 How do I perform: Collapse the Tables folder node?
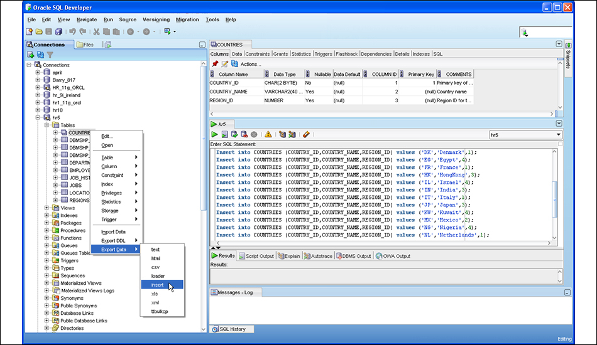pyautogui.click(x=47, y=125)
